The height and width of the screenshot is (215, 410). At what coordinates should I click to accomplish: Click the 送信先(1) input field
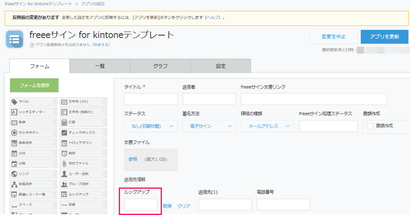[x=225, y=205]
